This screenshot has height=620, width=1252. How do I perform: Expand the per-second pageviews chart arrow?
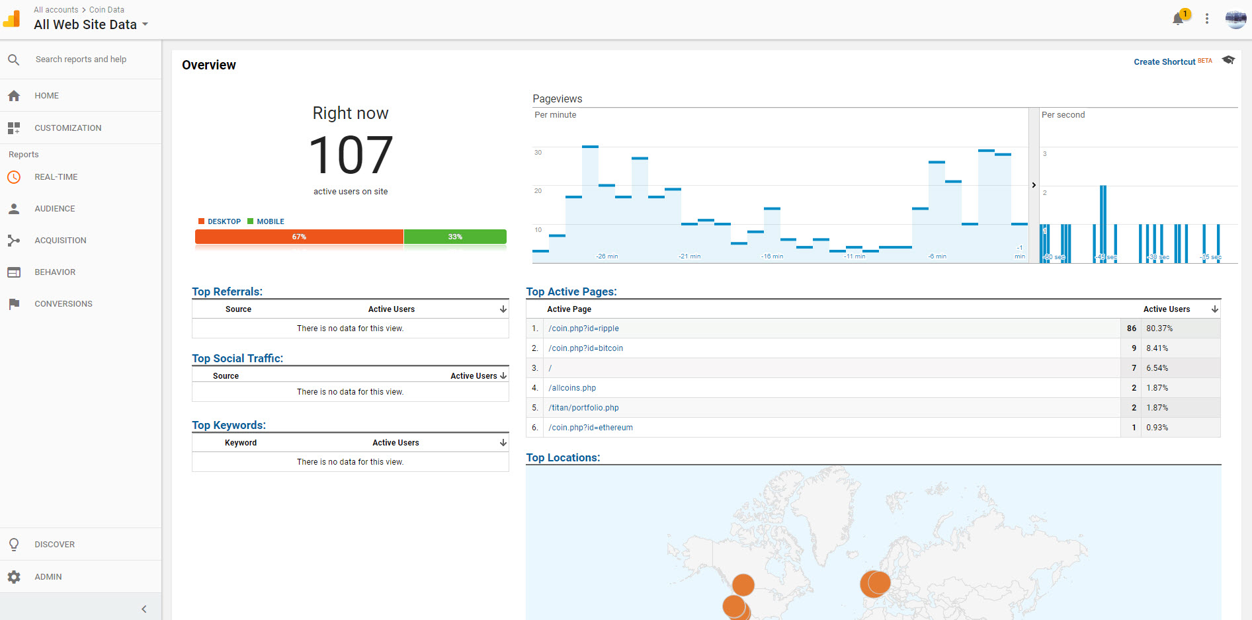[1034, 185]
